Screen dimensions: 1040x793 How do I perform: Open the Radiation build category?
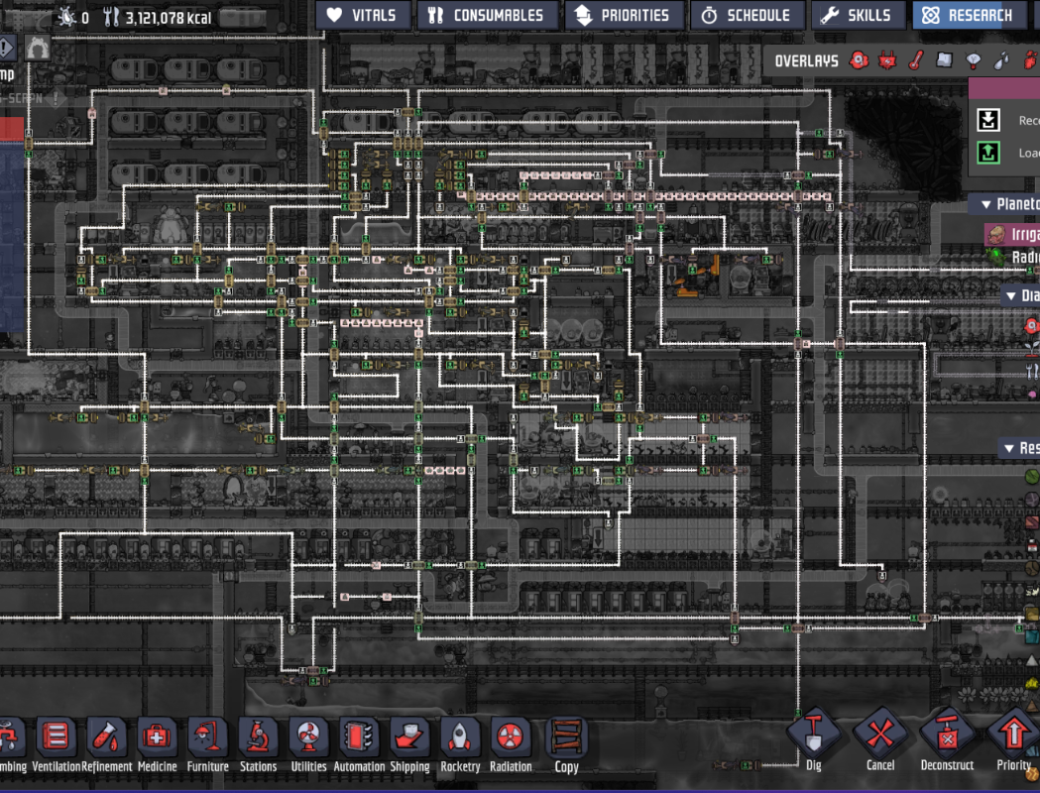point(510,745)
